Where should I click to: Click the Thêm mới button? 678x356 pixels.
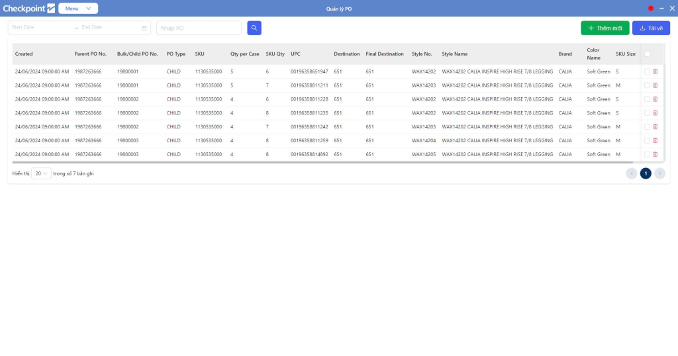pyautogui.click(x=605, y=28)
